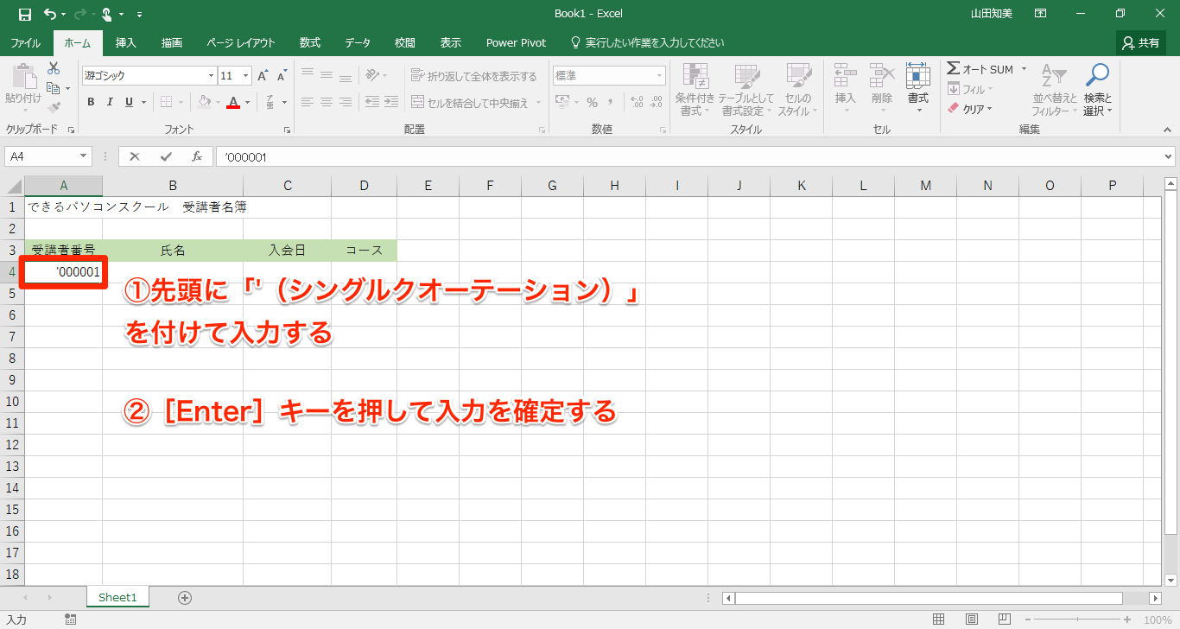This screenshot has width=1180, height=629.
Task: Click the Sort and Filter icon
Action: [1054, 76]
